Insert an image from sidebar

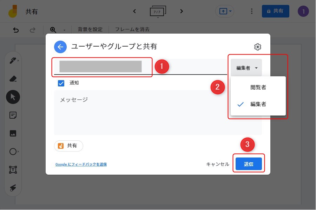(13, 133)
